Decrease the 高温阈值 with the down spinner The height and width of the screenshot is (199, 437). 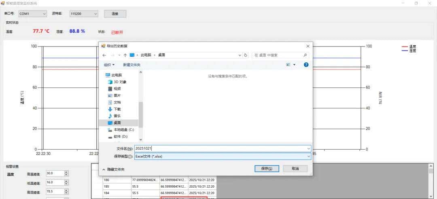pos(66,175)
